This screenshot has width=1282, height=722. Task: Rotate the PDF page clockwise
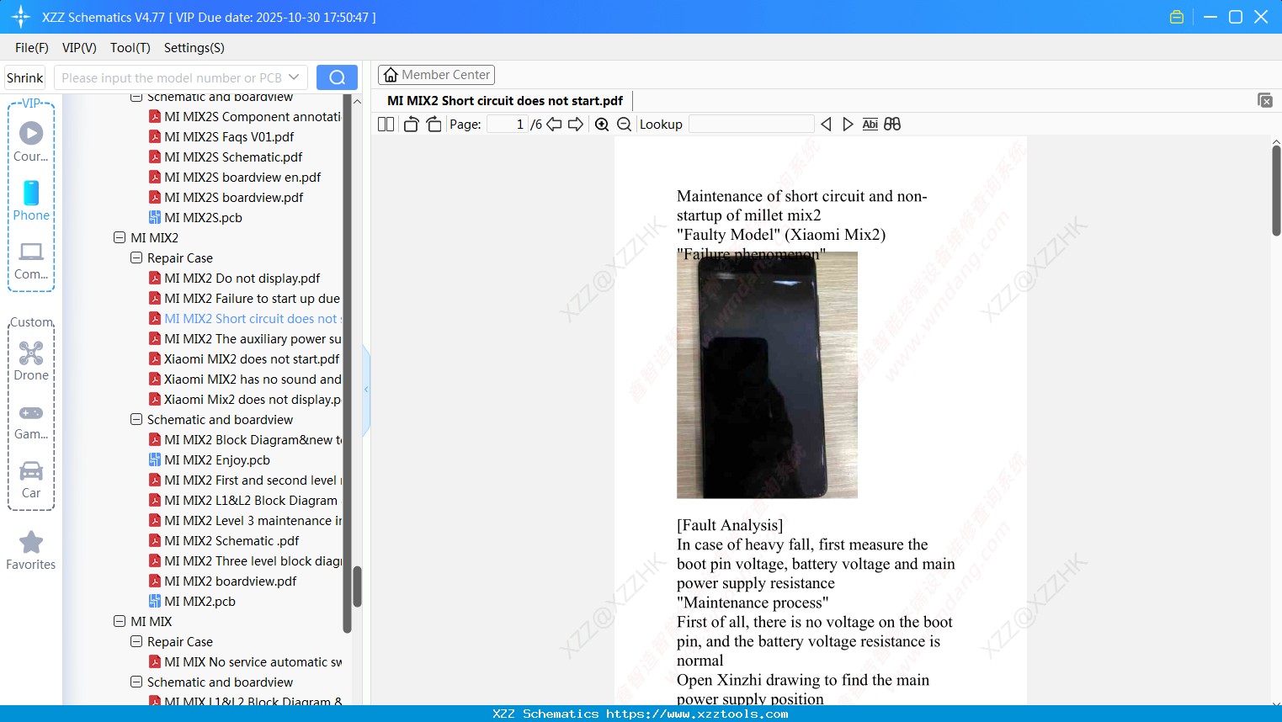pyautogui.click(x=433, y=124)
